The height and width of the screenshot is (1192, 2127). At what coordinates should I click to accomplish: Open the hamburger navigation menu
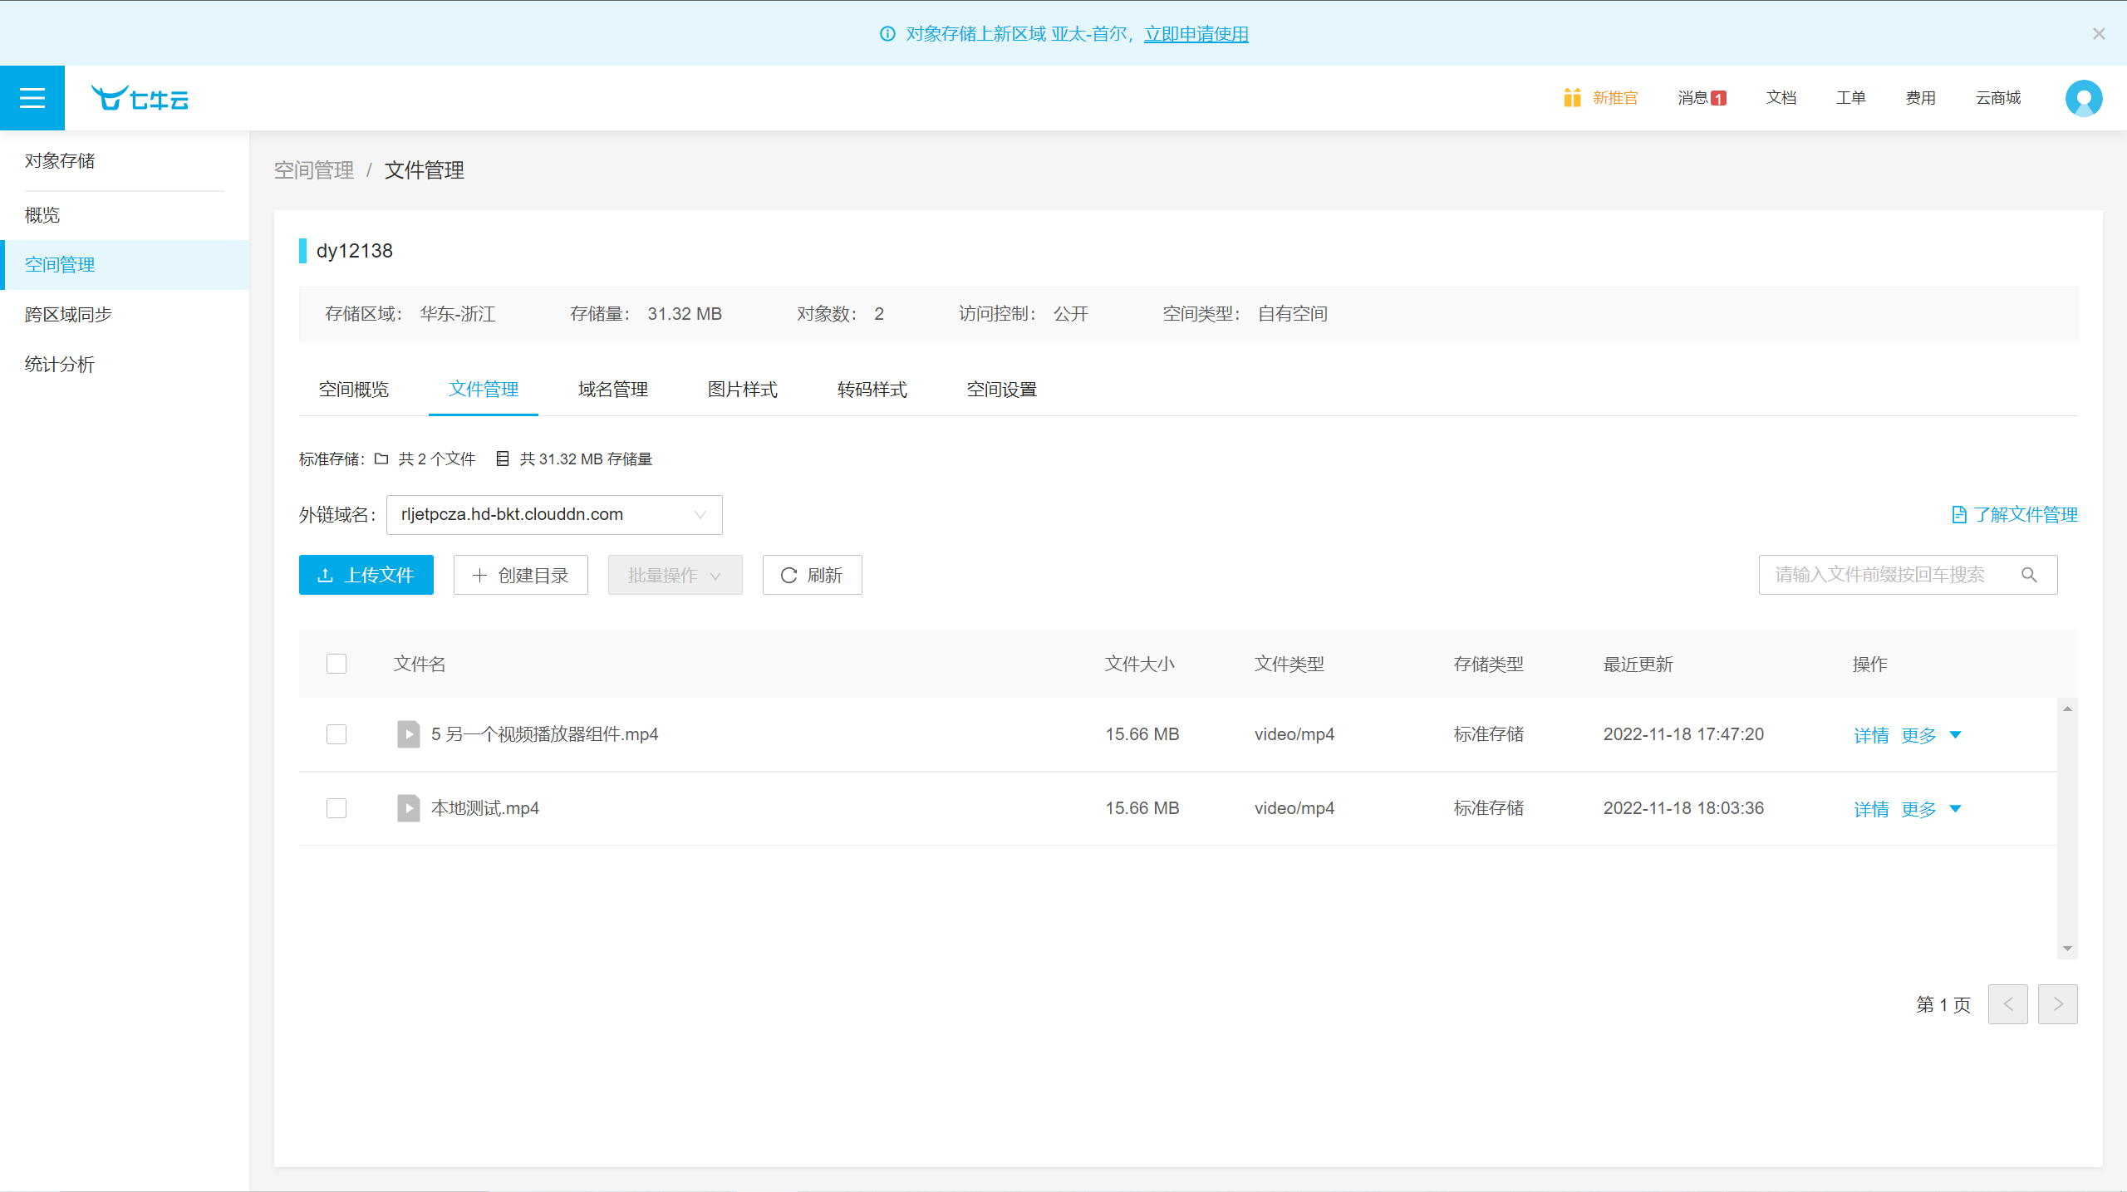point(32,98)
